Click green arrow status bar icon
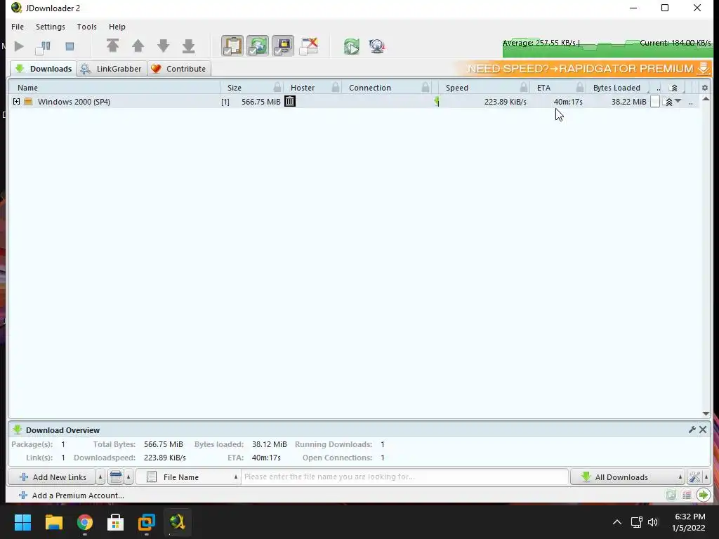 [x=704, y=495]
